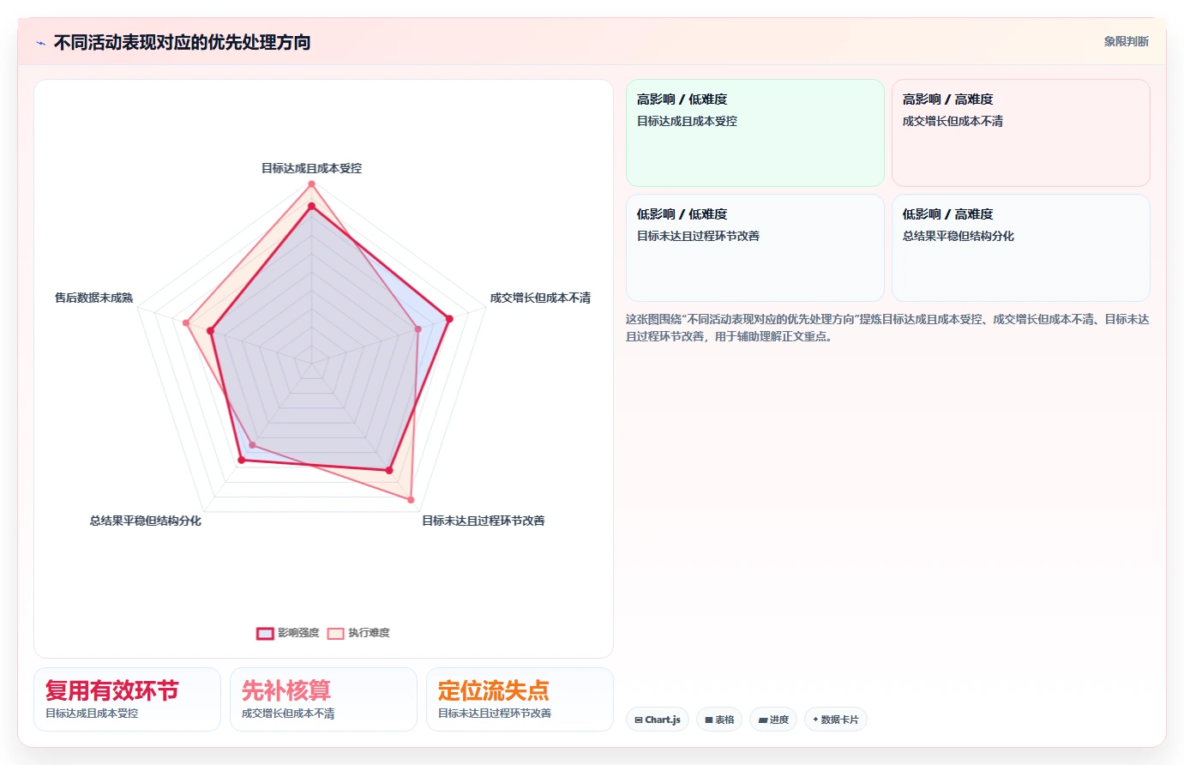Select the 复用有效环节 summary card
Viewport: 1184px width, 765px height.
[x=127, y=700]
